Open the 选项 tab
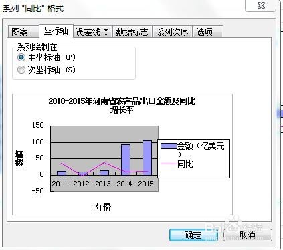283x250 pixels. 208,32
